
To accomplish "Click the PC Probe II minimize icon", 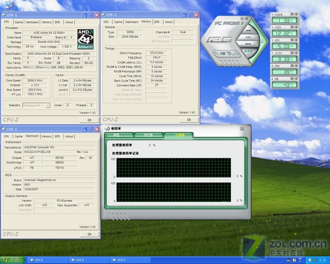I will point(242,18).
